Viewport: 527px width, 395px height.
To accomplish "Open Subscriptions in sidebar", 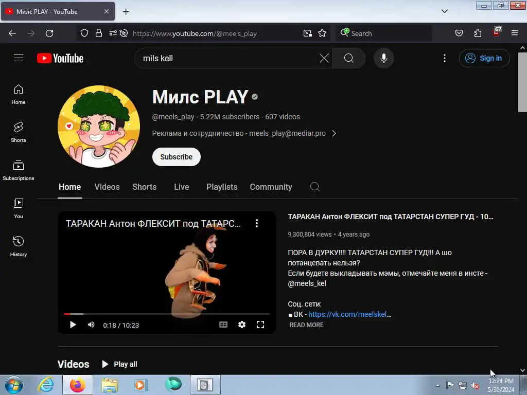I will coord(19,171).
